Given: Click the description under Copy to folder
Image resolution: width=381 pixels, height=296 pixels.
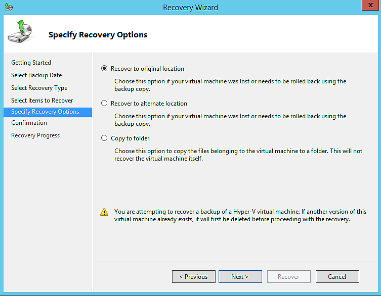Looking at the screenshot, I should (238, 155).
